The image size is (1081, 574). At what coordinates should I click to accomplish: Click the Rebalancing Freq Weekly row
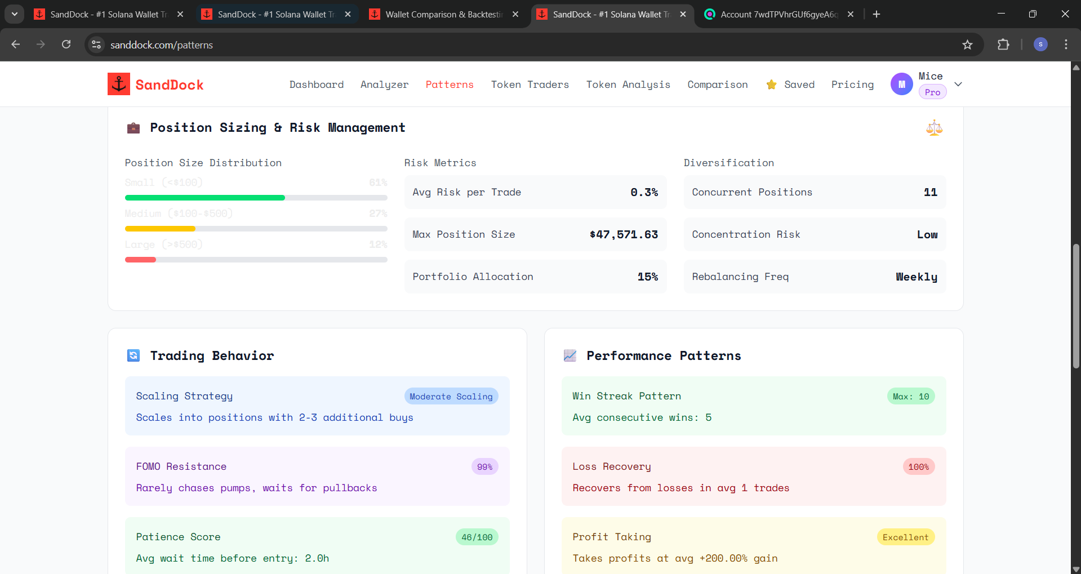point(815,277)
